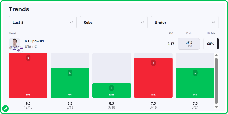This screenshot has width=228, height=114.
Task: Click the Utah Jazz team logo
Action: (19, 50)
